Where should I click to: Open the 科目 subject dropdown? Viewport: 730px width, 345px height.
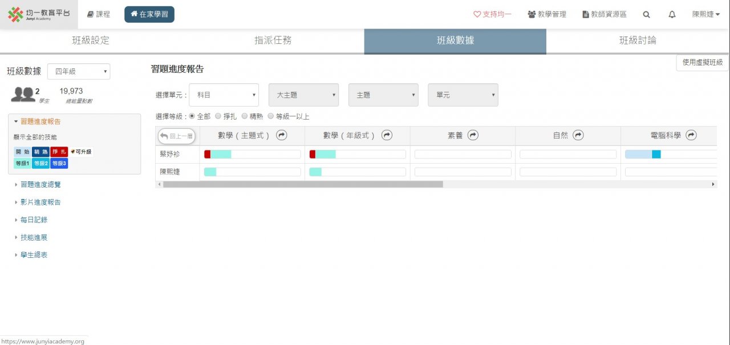pyautogui.click(x=224, y=95)
